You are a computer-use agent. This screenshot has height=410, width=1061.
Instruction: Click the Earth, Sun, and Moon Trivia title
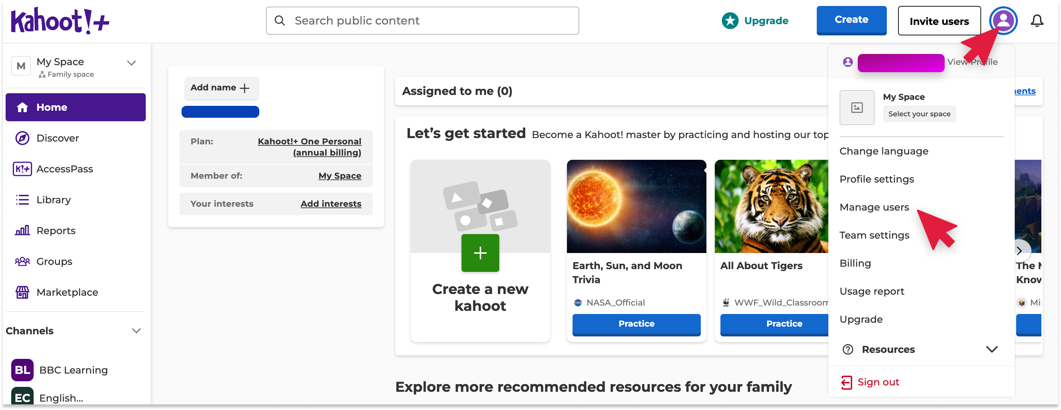pos(627,273)
